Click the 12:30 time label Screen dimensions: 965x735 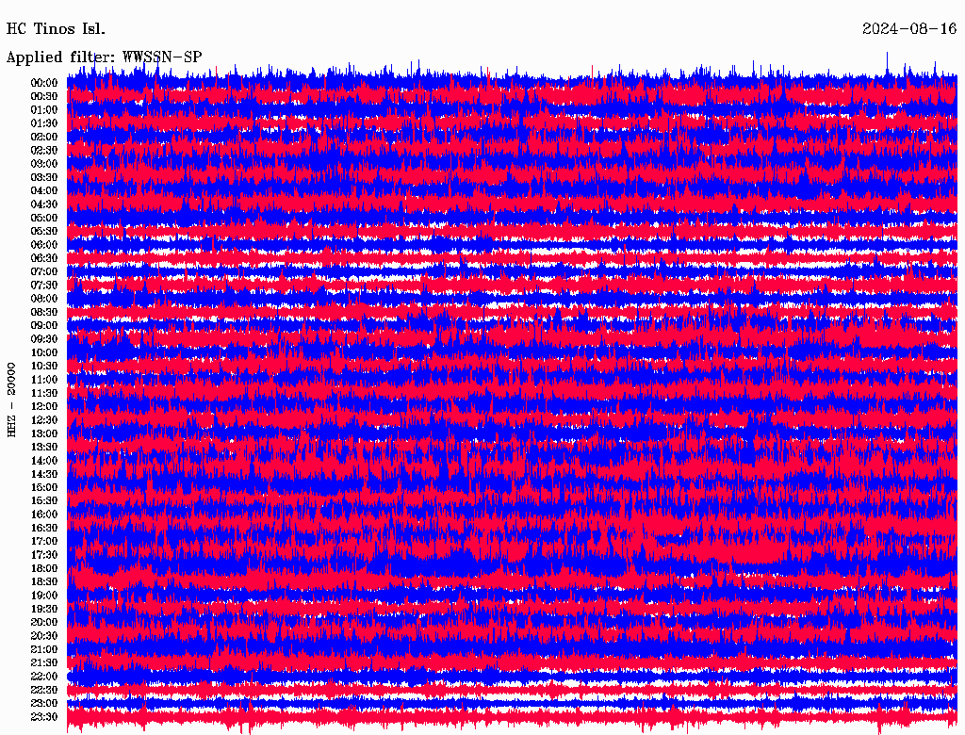point(44,420)
